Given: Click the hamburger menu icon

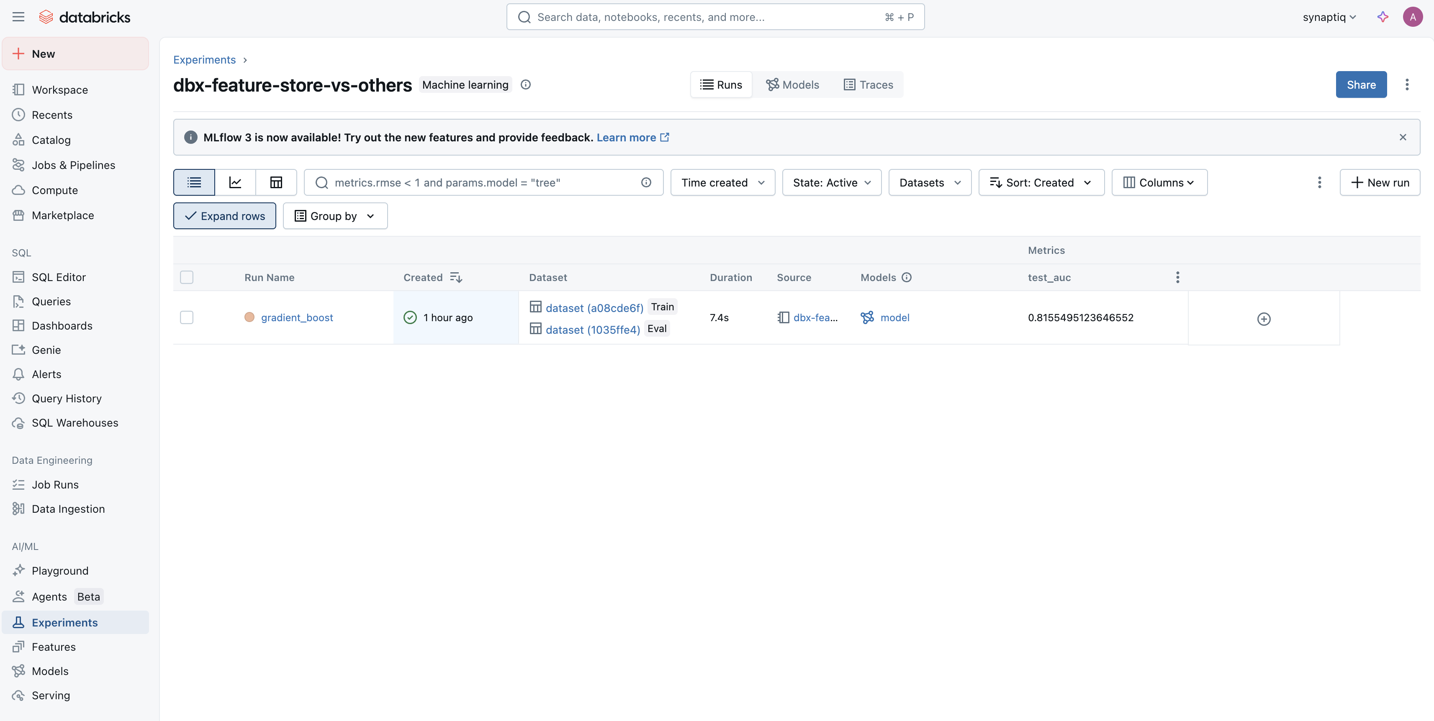Looking at the screenshot, I should (18, 17).
